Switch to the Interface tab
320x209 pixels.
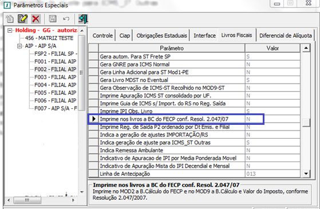pyautogui.click(x=204, y=36)
